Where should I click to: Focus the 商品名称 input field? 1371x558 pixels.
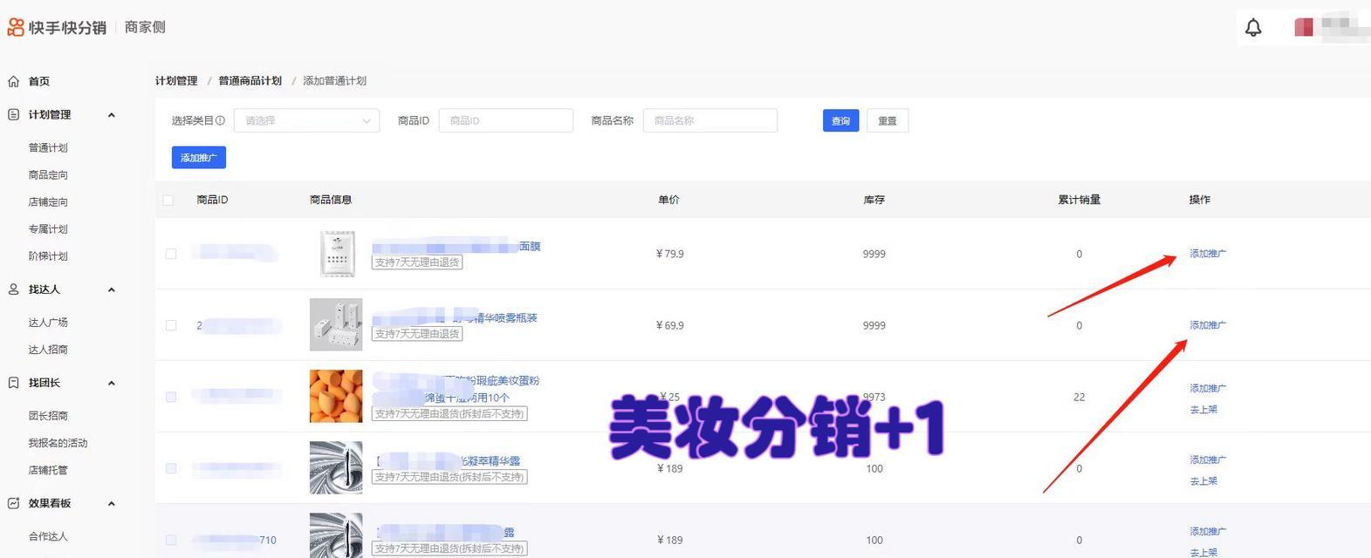(x=709, y=120)
